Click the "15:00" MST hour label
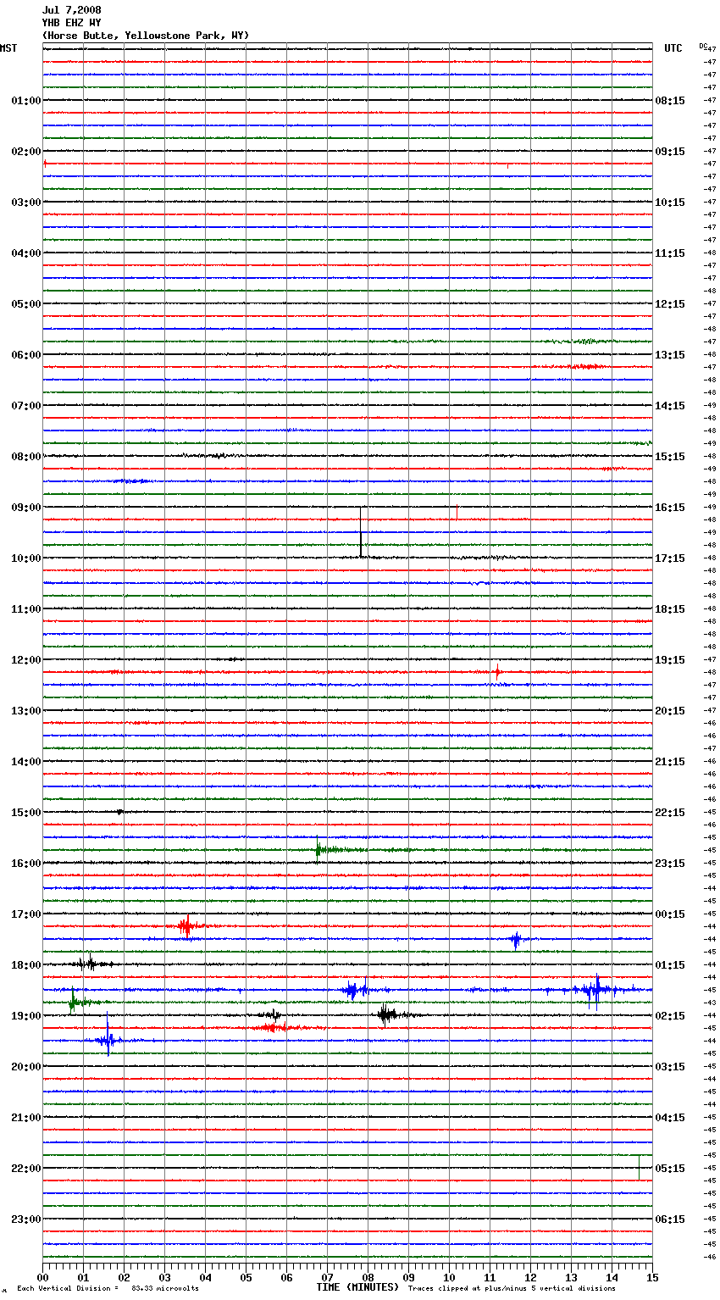The image size is (720, 1300). 26,813
